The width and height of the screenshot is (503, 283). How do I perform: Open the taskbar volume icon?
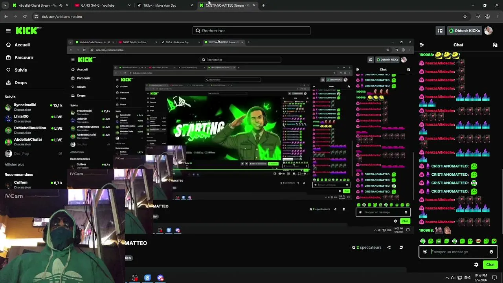tap(453, 277)
